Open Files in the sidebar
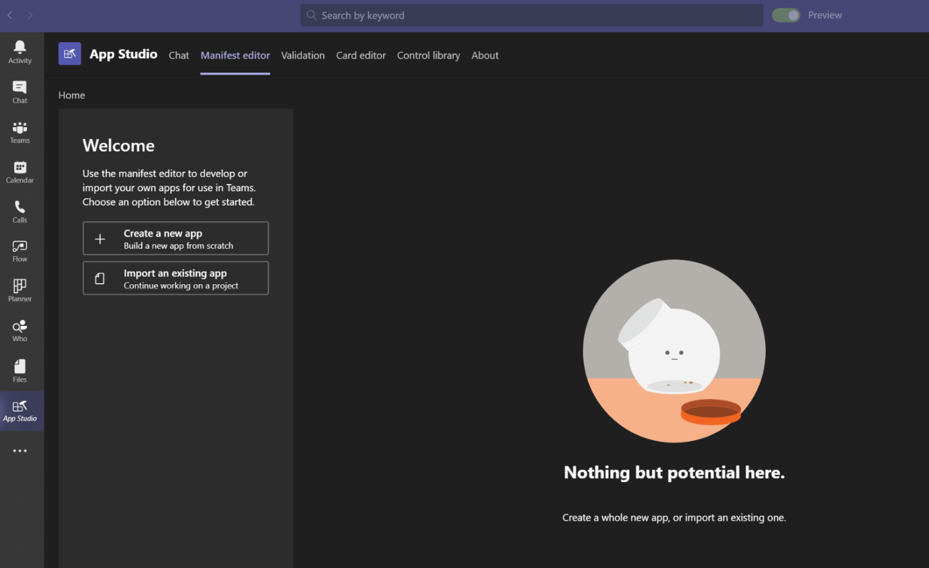 click(x=20, y=371)
